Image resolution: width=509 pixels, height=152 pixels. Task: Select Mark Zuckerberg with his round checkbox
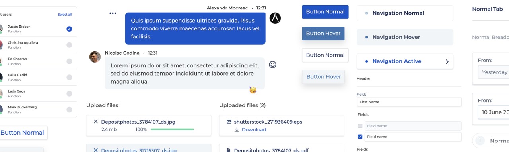[69, 110]
